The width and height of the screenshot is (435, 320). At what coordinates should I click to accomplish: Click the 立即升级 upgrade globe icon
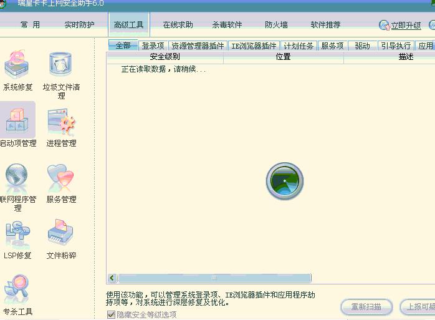coord(385,25)
